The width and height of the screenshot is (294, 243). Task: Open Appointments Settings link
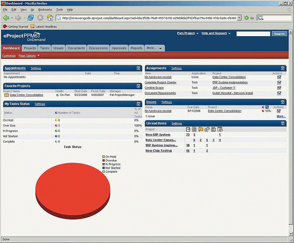[36, 68]
